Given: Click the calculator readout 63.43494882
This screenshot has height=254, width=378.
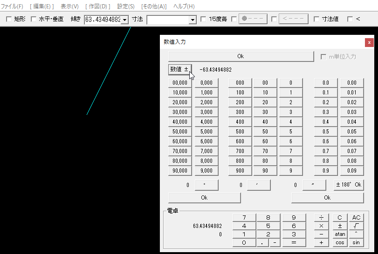Looking at the screenshot, I should tap(207, 226).
